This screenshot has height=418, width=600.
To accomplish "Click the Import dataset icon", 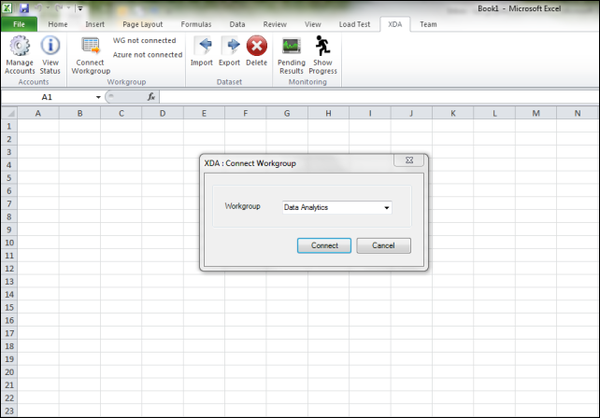I will click(x=202, y=46).
